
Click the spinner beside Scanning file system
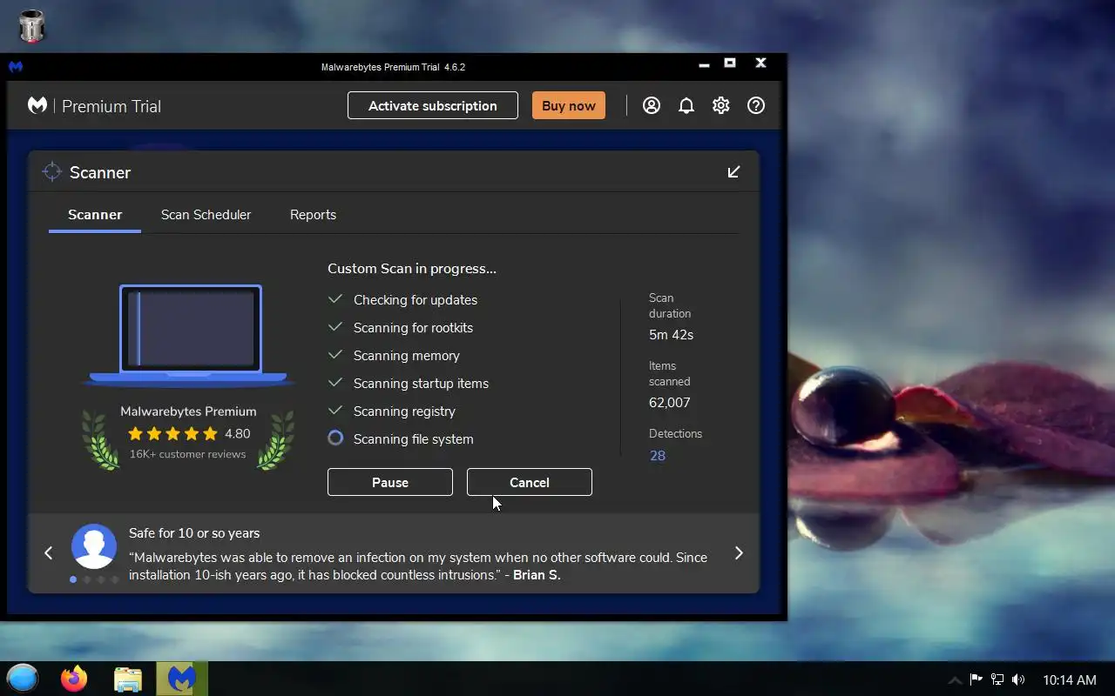(335, 438)
